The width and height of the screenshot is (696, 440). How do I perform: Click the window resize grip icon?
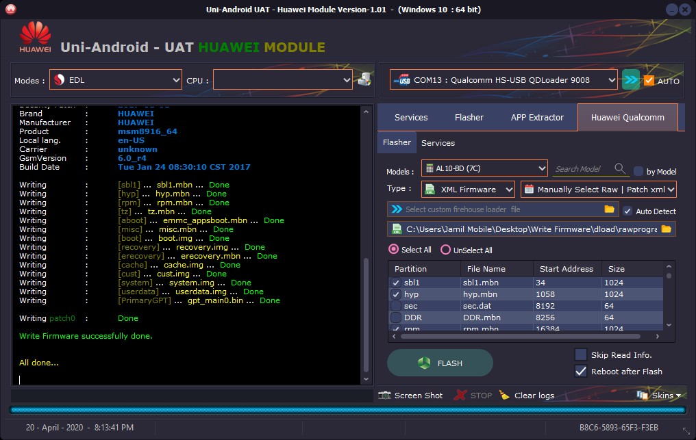(686, 430)
